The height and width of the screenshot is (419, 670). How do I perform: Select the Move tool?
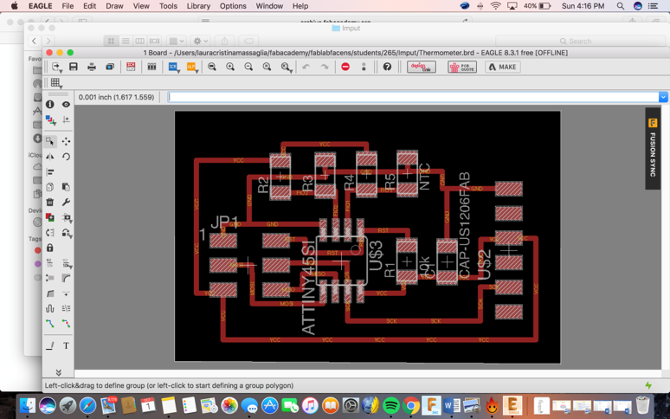(x=66, y=141)
